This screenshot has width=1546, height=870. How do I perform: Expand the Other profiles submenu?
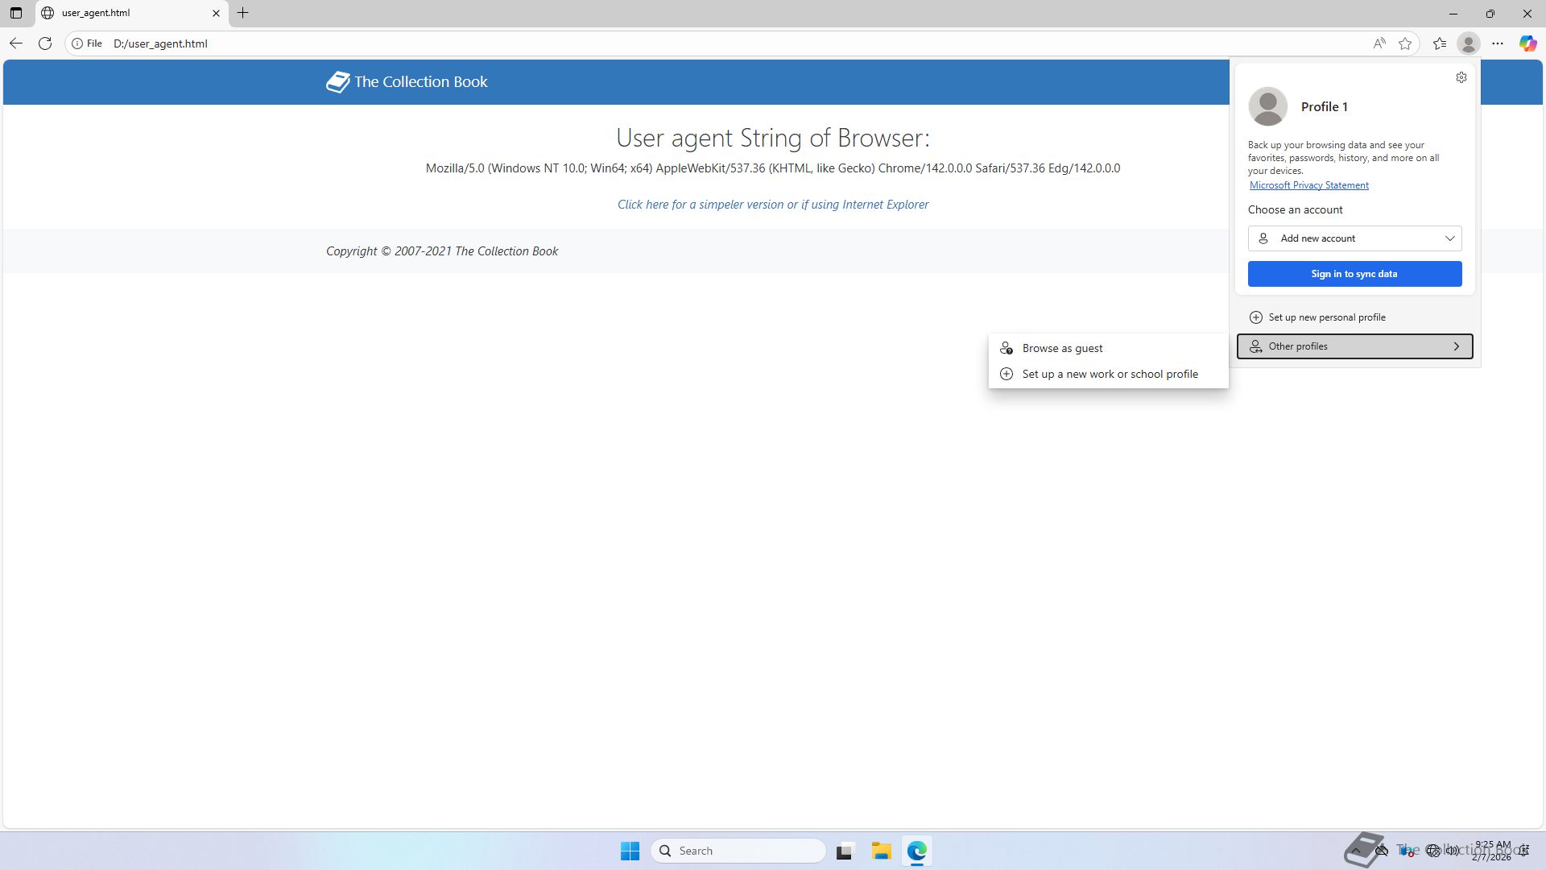[x=1354, y=346]
